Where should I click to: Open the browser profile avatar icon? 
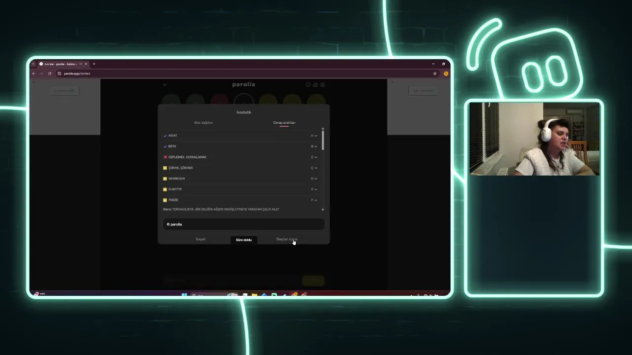click(446, 73)
